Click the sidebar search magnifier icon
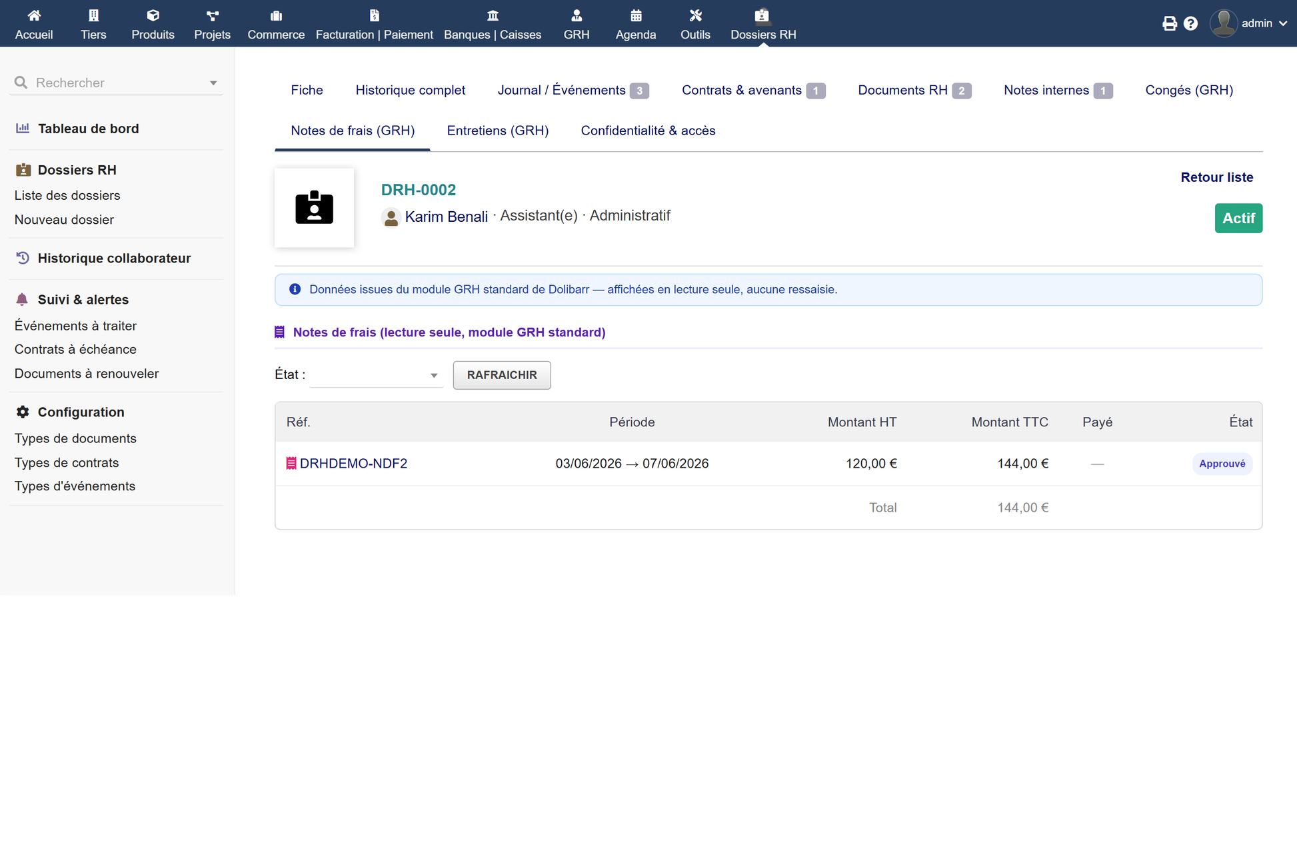1297x846 pixels. (21, 83)
